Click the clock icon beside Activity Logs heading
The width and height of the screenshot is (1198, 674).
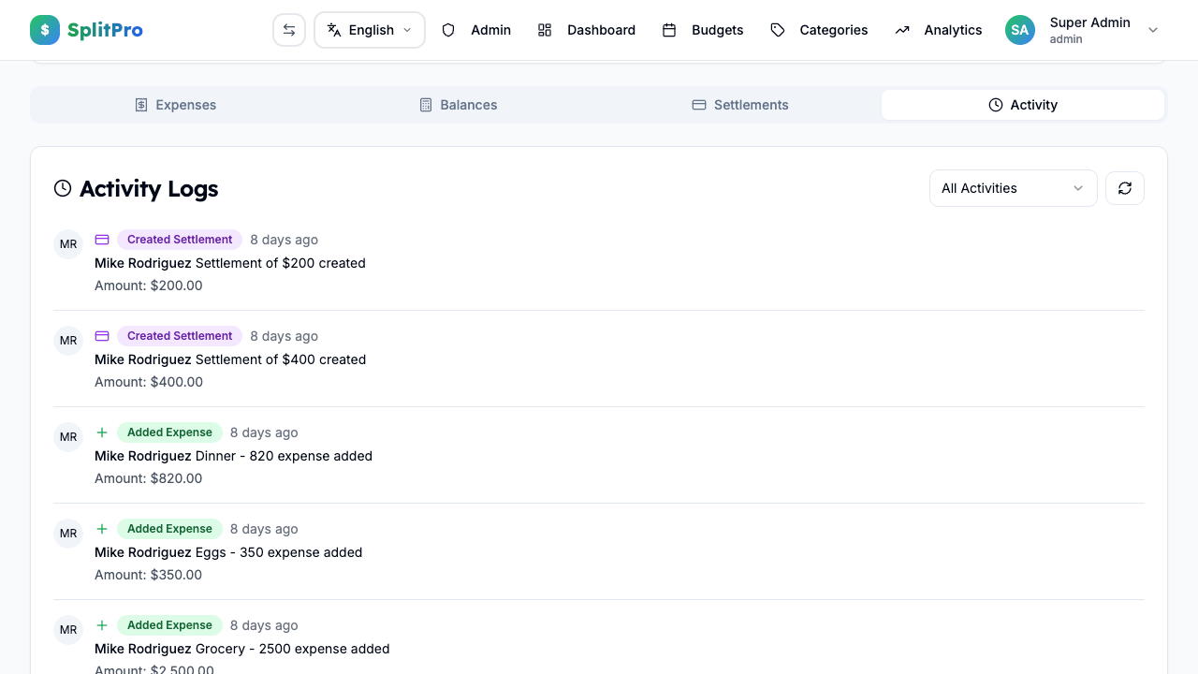click(x=62, y=187)
